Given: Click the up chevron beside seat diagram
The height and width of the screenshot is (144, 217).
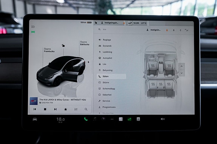Looking at the screenshot, I should point(182,66).
